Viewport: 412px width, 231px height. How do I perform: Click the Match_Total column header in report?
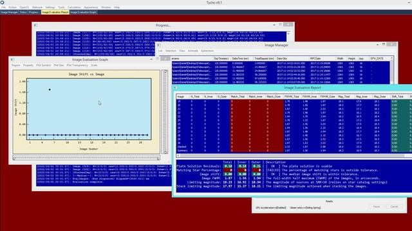[238, 97]
